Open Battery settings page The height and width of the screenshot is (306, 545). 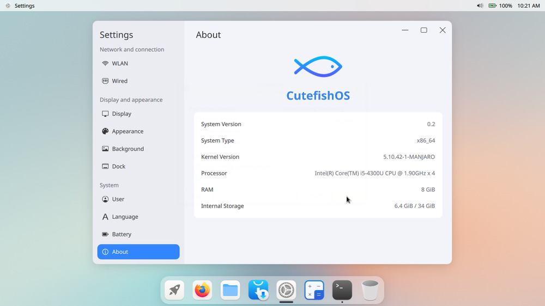pyautogui.click(x=138, y=234)
